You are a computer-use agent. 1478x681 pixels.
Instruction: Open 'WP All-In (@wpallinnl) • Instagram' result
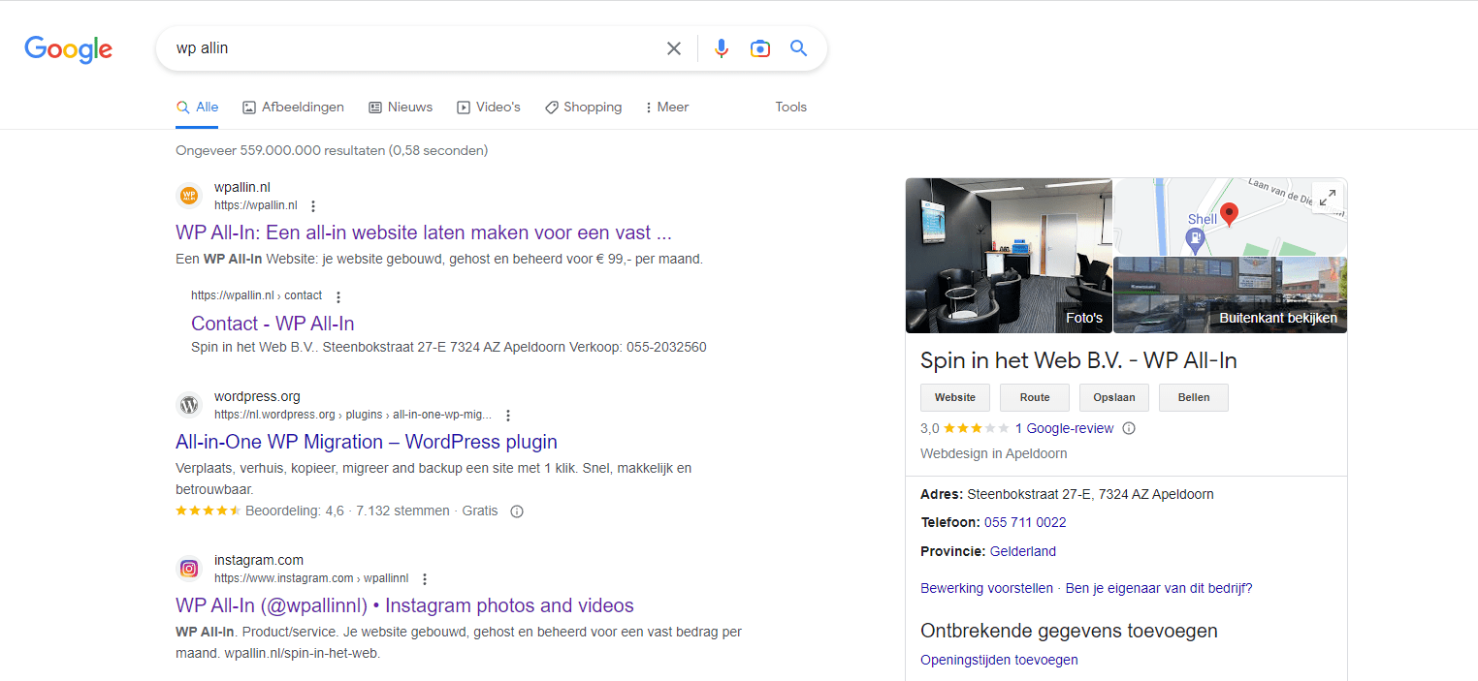(x=404, y=605)
